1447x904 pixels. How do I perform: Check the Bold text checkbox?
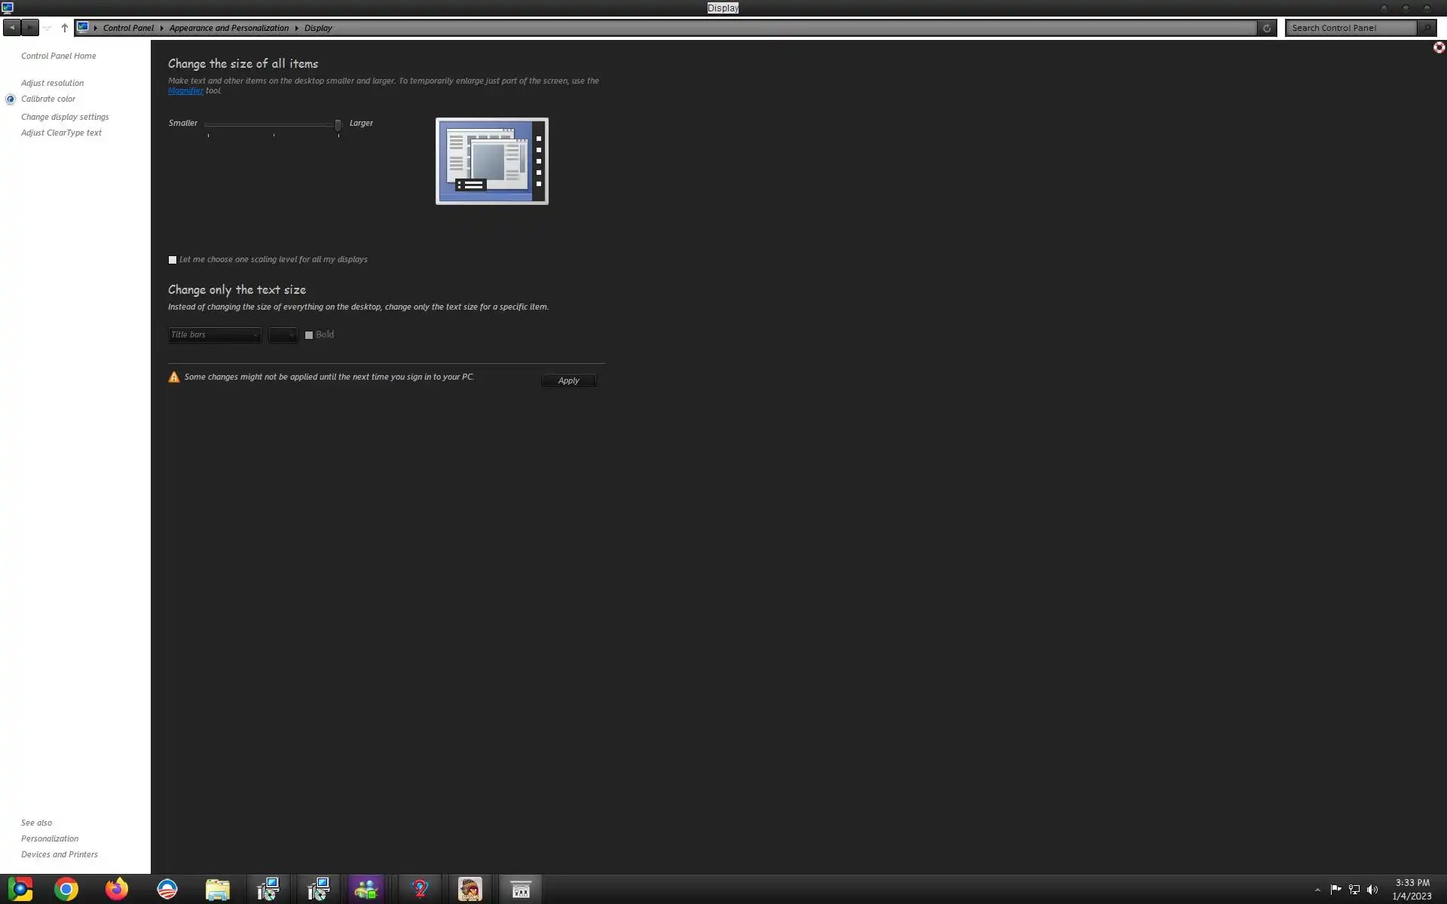[309, 335]
